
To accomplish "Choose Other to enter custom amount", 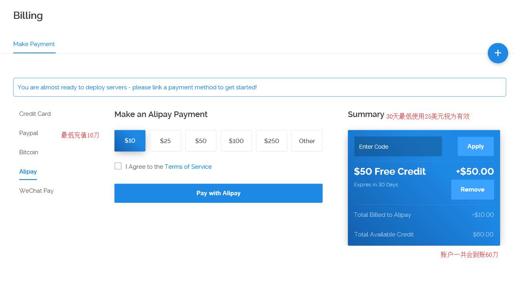I will 307,141.
